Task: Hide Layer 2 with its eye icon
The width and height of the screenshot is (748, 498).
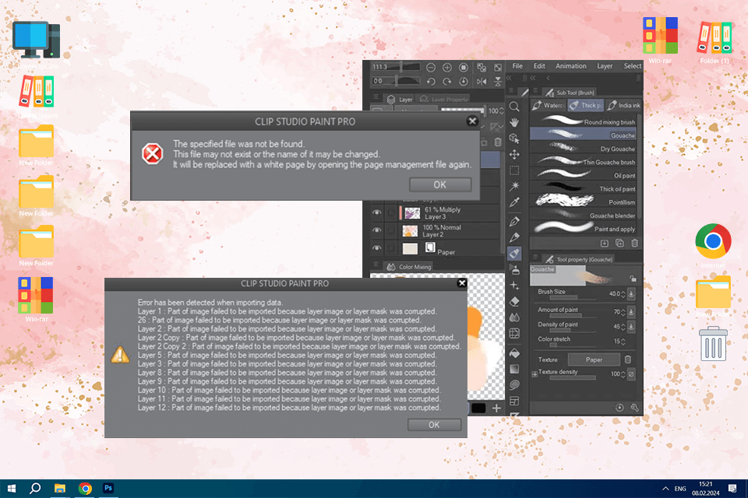Action: (x=376, y=230)
